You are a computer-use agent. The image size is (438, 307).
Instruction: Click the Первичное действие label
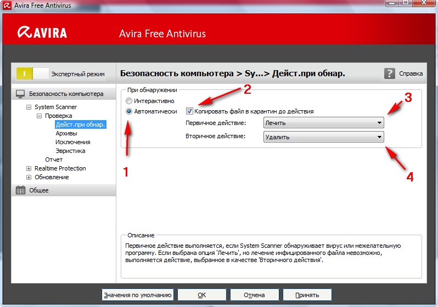coord(216,123)
